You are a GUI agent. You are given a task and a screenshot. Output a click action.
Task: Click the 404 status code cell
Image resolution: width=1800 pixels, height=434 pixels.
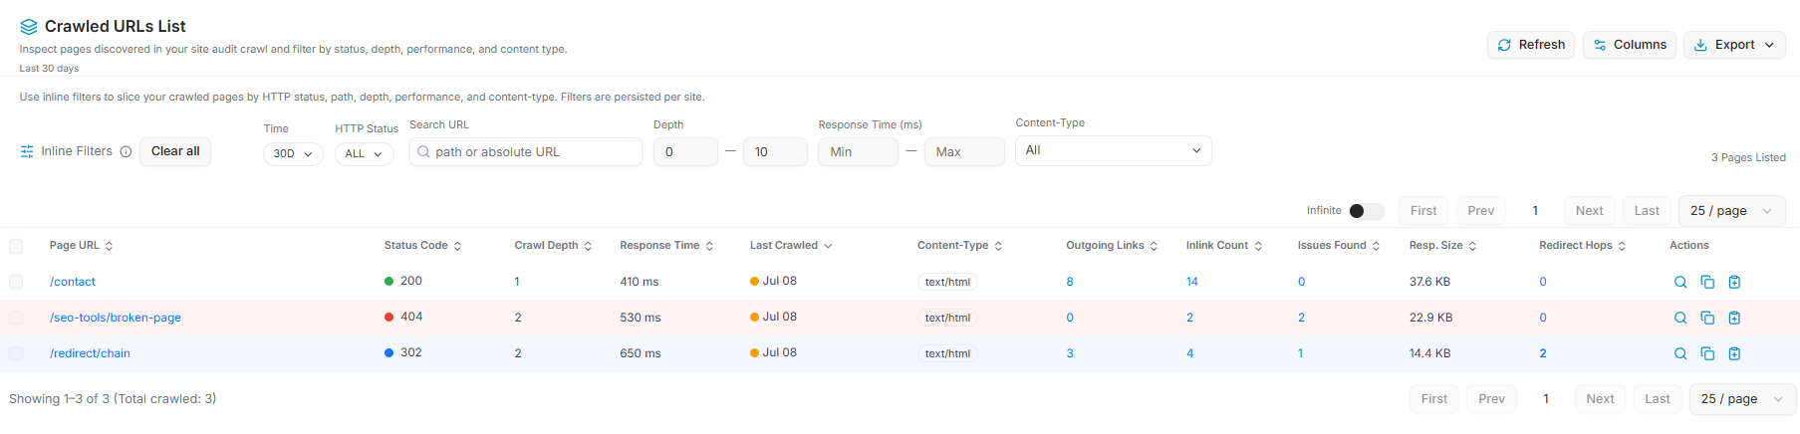point(403,317)
